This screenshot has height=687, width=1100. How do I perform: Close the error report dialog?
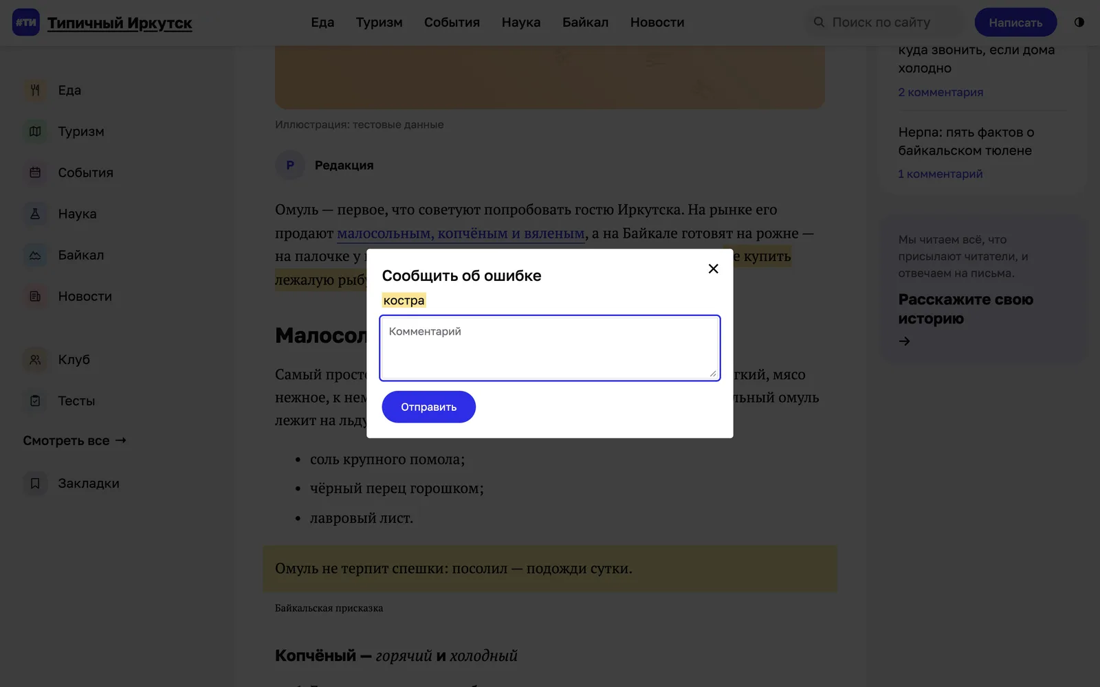714,269
